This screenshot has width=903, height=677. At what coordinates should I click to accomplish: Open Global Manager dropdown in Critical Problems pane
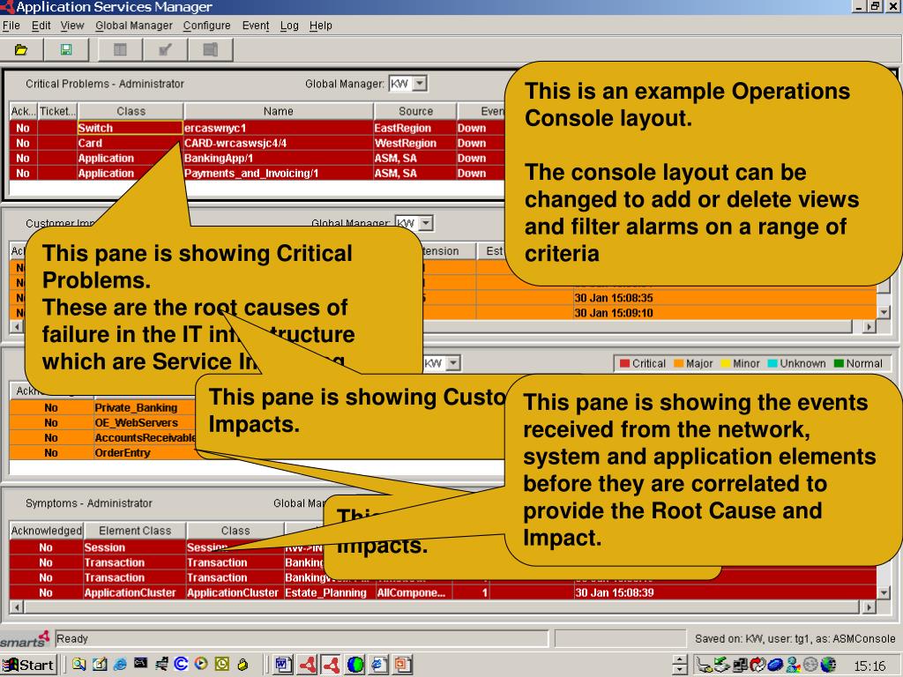point(421,84)
